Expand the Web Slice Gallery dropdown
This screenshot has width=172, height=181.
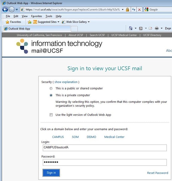click(x=89, y=22)
